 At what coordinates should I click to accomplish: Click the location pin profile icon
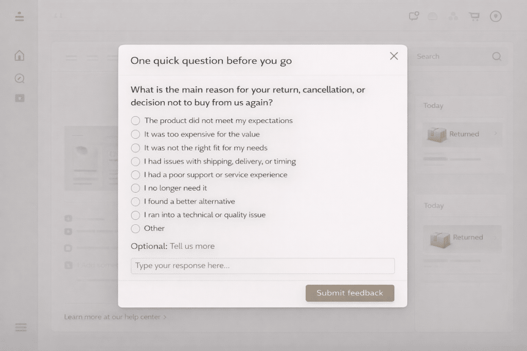(496, 16)
